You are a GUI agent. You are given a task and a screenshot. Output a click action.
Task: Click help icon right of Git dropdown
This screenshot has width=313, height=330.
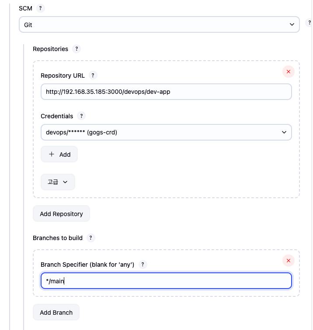click(310, 23)
